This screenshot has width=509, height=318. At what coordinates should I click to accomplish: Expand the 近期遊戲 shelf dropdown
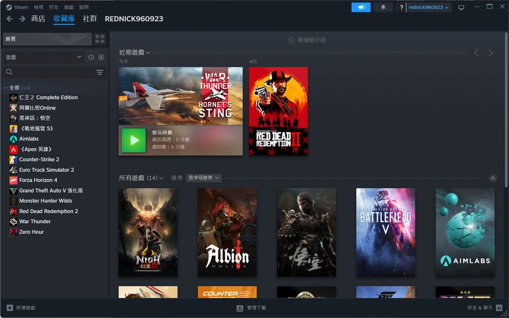point(135,52)
